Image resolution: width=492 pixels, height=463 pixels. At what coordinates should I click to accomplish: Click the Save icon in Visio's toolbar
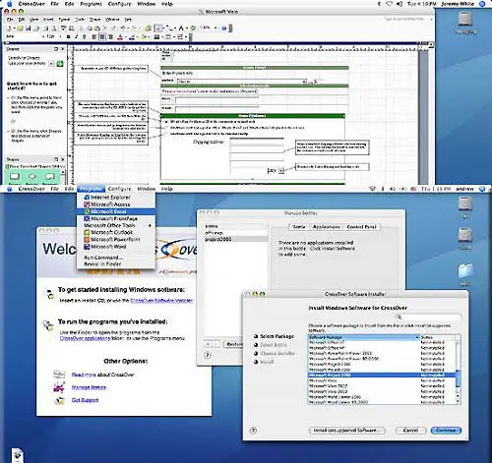28,29
